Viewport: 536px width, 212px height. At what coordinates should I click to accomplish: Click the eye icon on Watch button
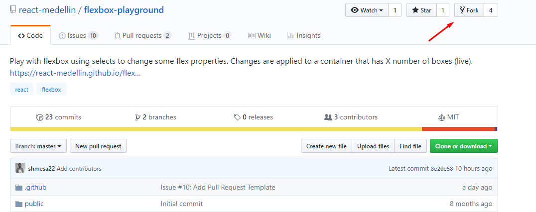pos(355,10)
